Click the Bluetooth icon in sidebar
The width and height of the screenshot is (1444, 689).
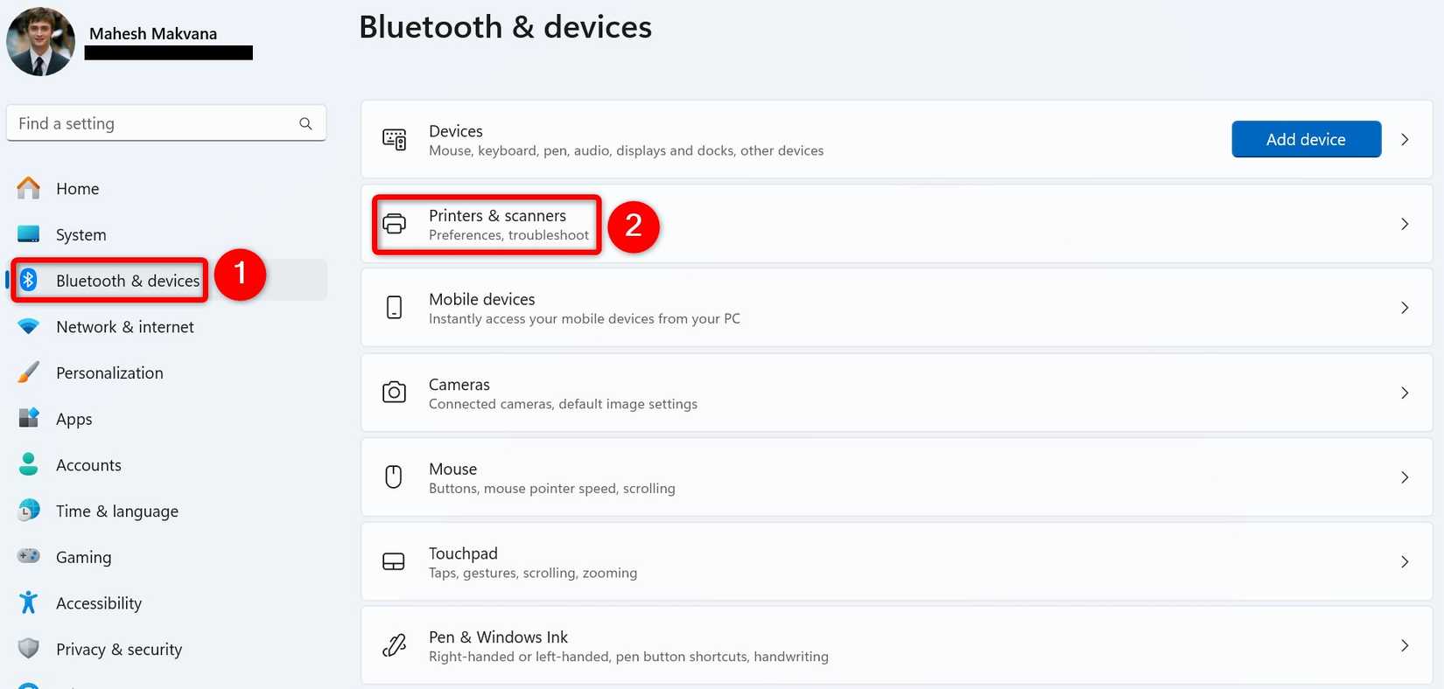point(29,280)
